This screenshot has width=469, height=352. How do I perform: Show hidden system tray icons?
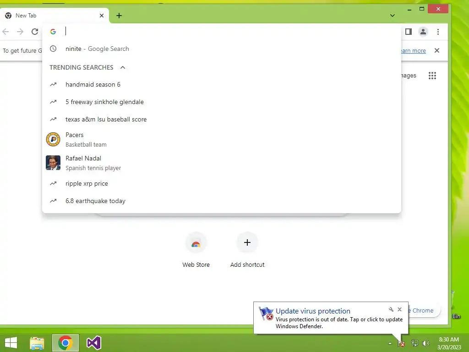coord(390,343)
